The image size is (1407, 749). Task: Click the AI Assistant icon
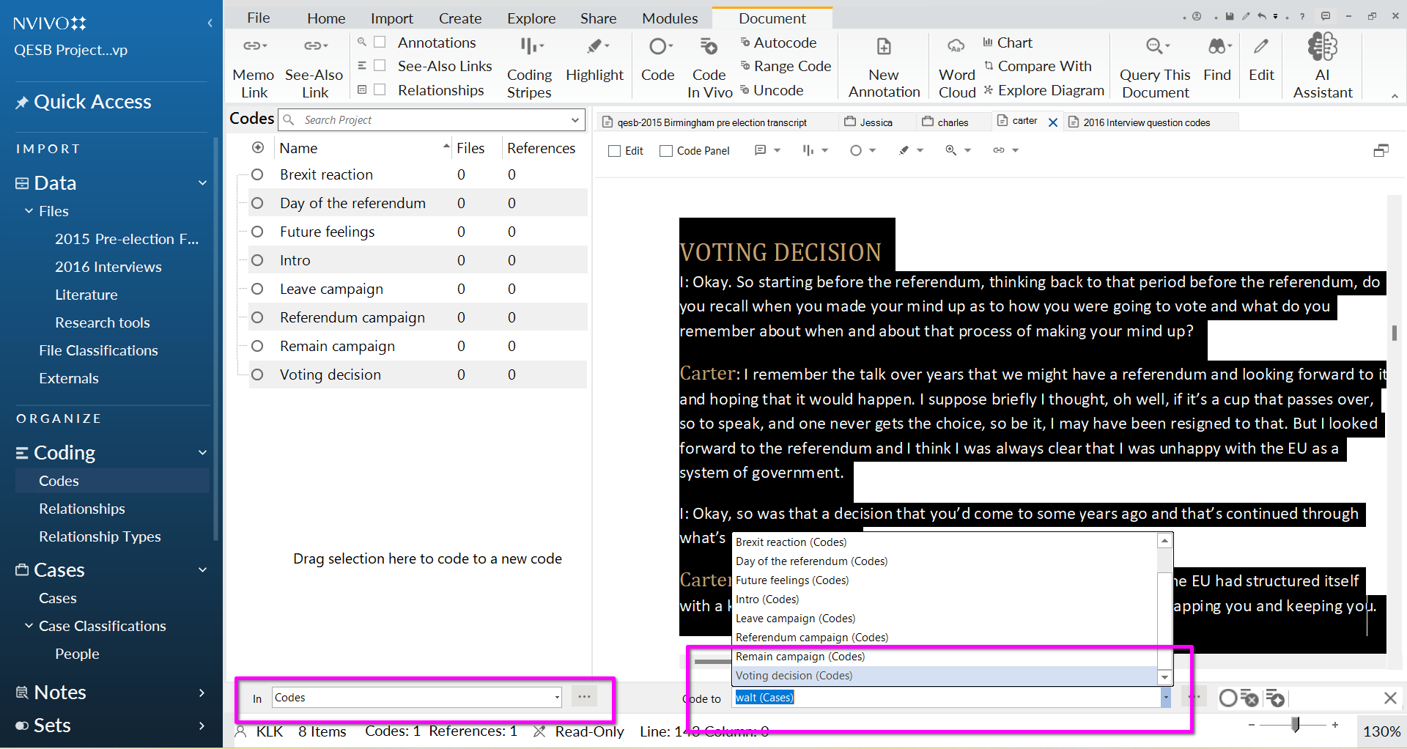point(1322,47)
